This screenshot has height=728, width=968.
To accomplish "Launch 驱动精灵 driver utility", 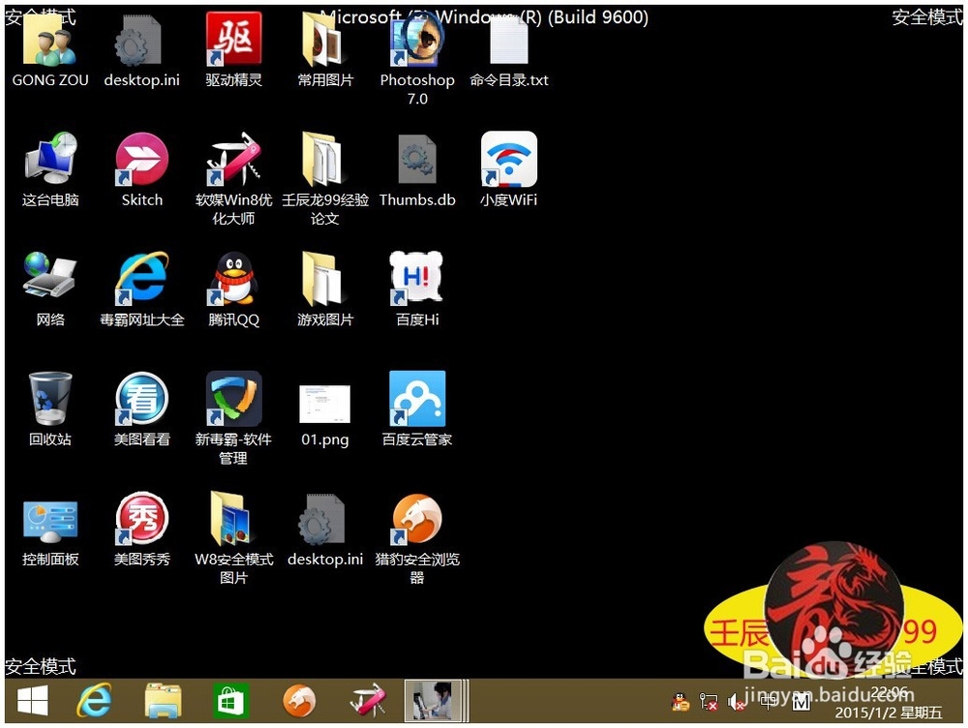I will pyautogui.click(x=232, y=44).
